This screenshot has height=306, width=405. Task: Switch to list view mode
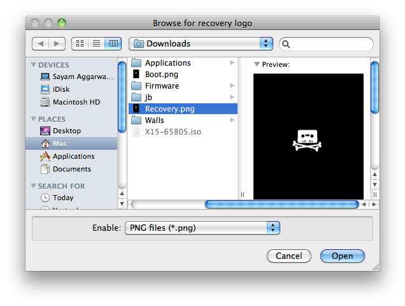(96, 43)
